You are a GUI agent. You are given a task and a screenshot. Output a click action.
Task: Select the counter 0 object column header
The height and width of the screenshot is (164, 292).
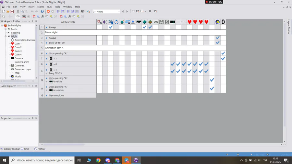click(x=223, y=22)
